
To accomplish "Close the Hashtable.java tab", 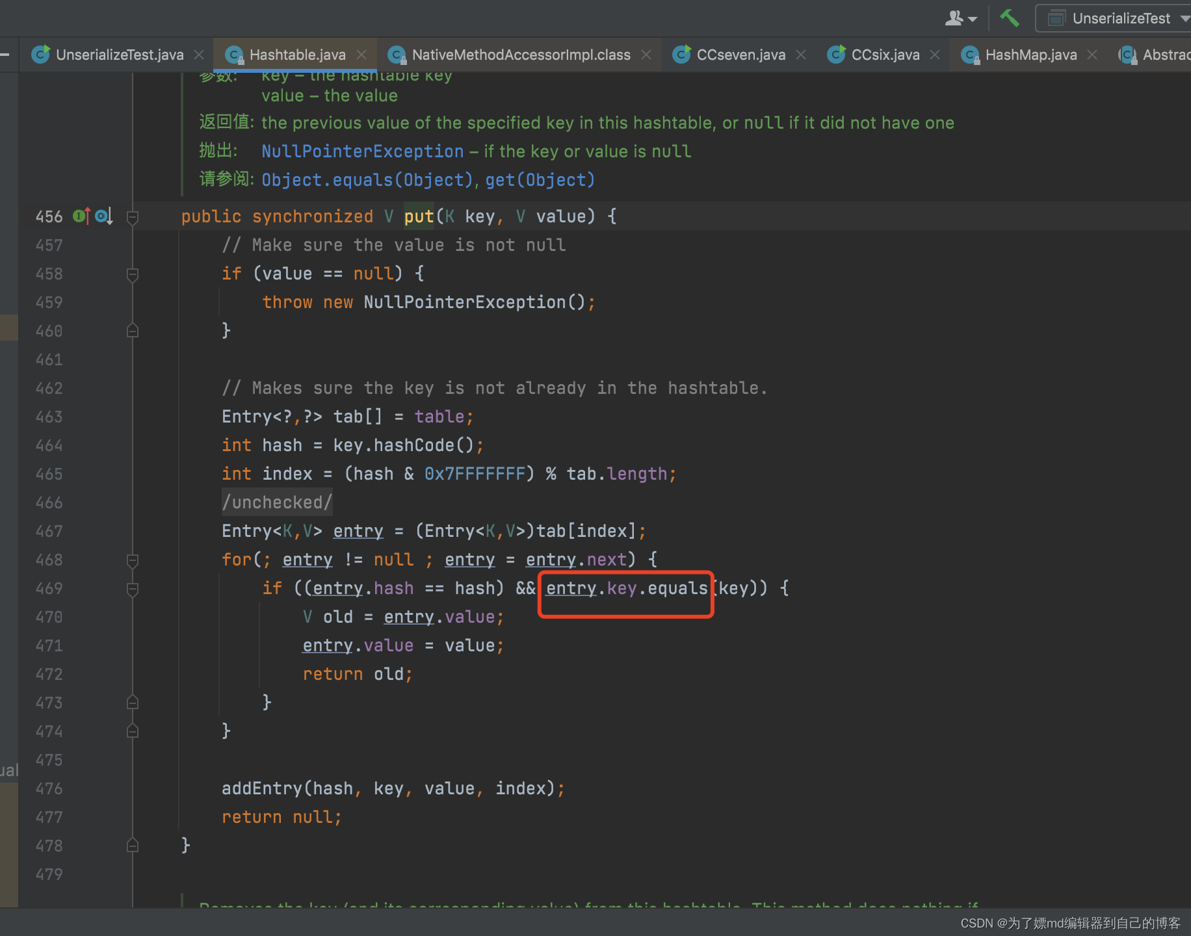I will coord(361,55).
